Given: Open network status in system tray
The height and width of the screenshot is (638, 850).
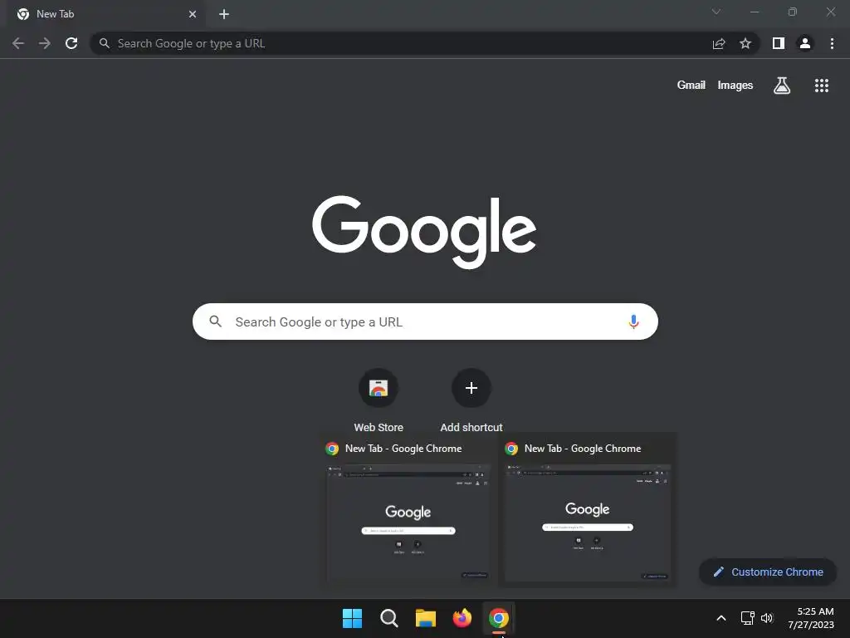Looking at the screenshot, I should pos(748,618).
